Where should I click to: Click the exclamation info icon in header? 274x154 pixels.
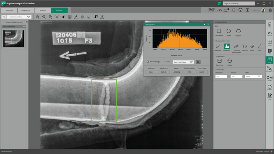point(247,10)
